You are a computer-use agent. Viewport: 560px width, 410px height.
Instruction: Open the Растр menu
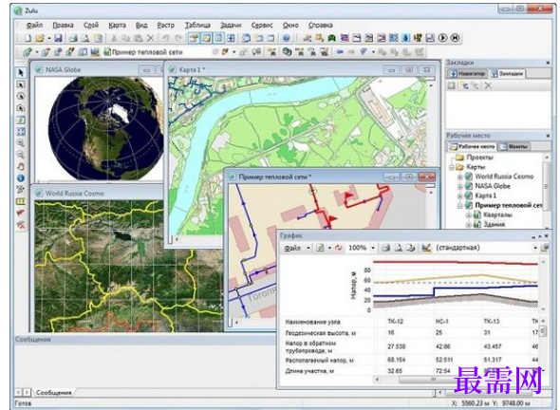[166, 25]
